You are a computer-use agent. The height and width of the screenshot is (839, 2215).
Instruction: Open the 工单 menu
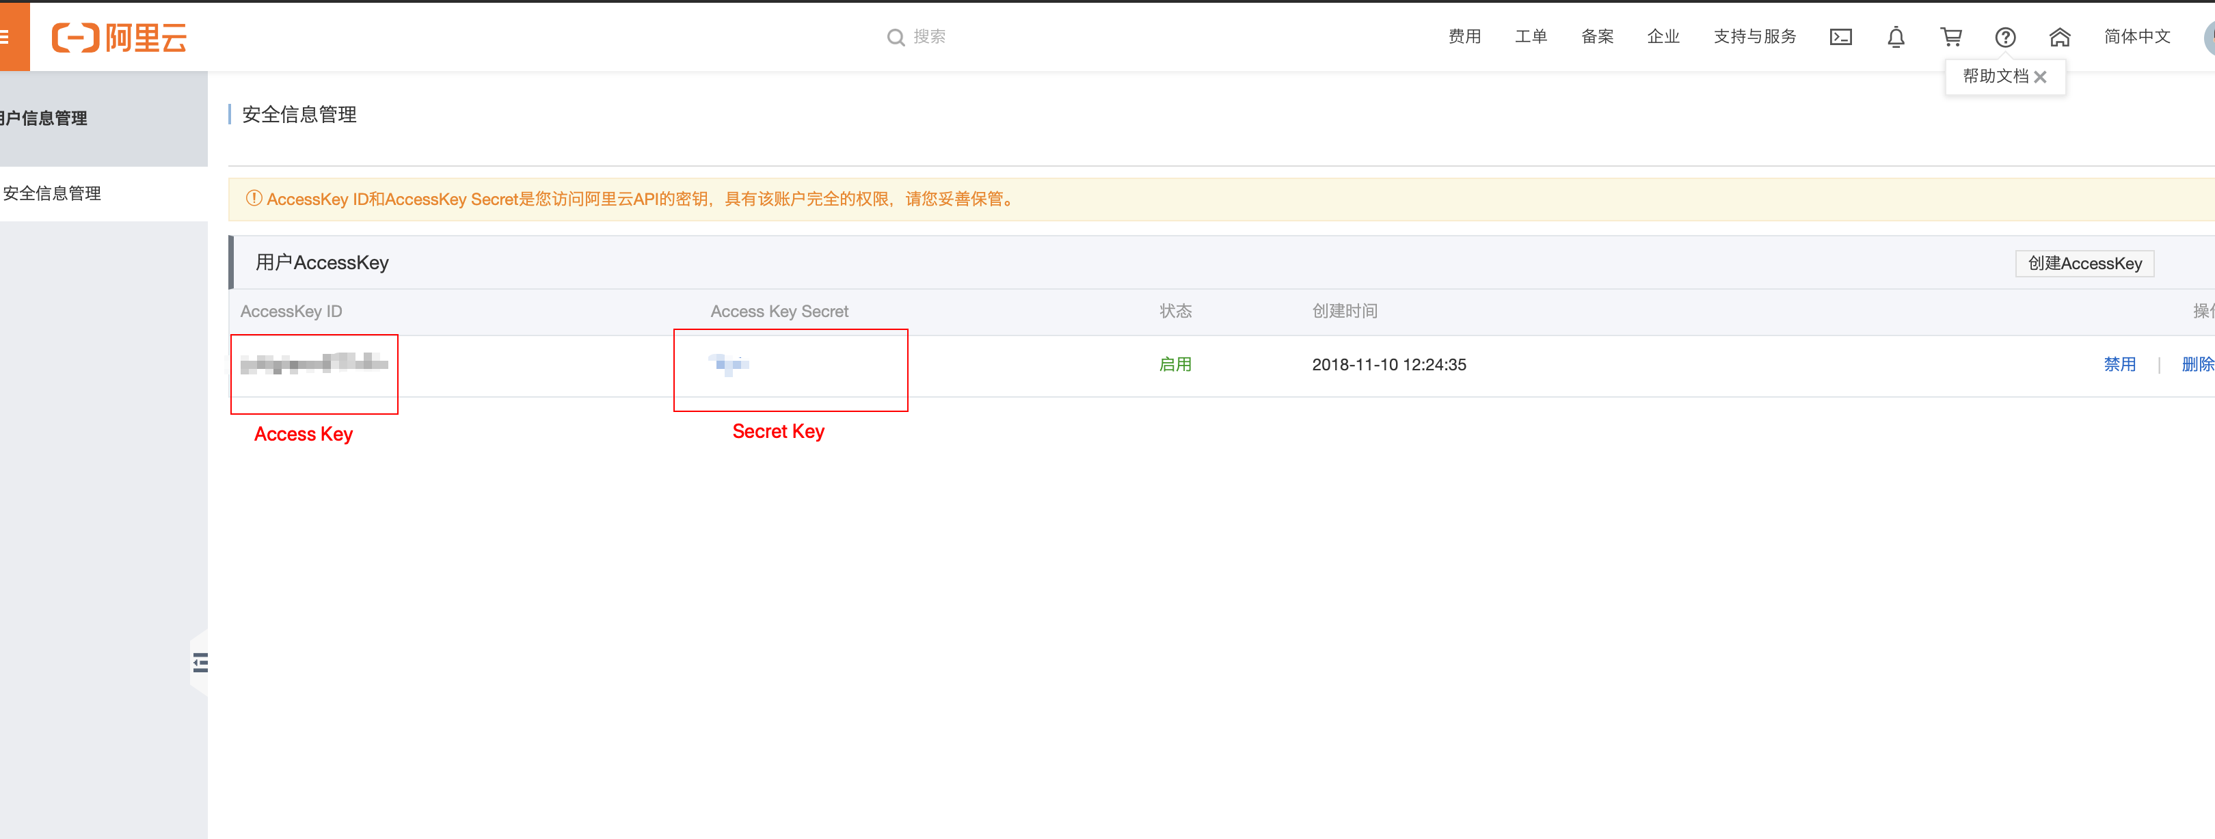tap(1531, 36)
